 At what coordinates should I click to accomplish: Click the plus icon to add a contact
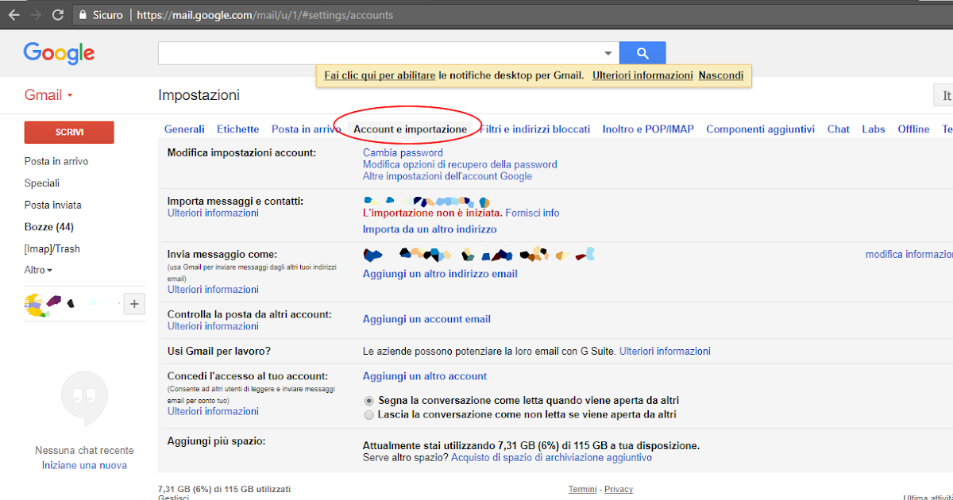[x=134, y=303]
